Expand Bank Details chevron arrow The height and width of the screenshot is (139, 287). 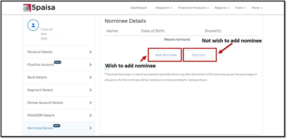click(90, 77)
